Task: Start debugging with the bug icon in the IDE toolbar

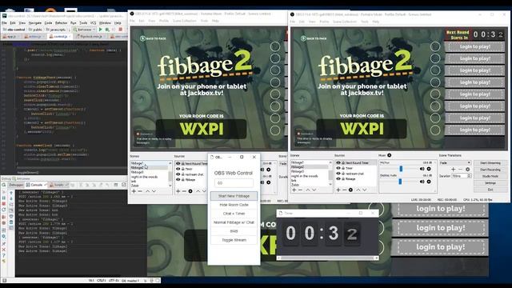Action: (x=106, y=30)
